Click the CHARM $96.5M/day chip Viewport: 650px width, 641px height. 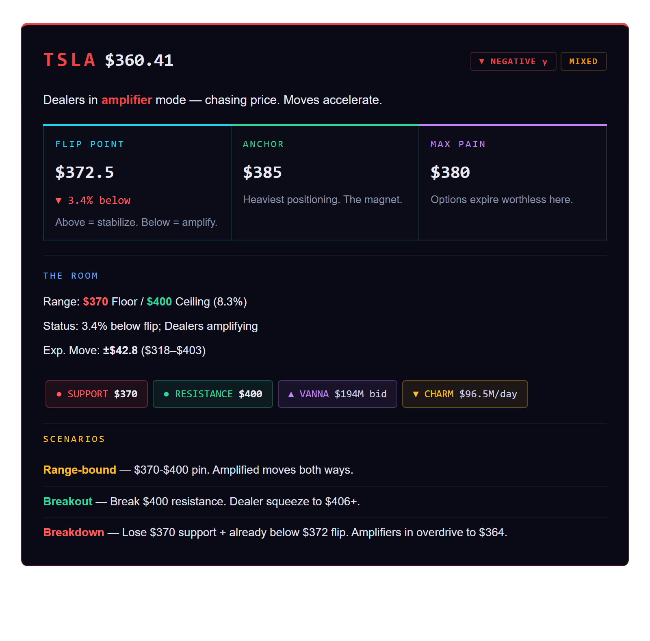tap(465, 394)
